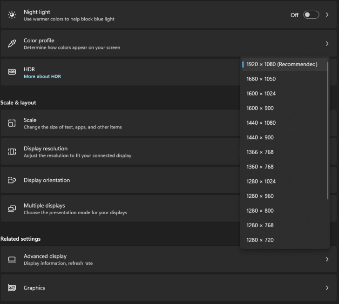The height and width of the screenshot is (304, 339).
Task: Pick 1280 × 800 resolution
Action: [285, 211]
